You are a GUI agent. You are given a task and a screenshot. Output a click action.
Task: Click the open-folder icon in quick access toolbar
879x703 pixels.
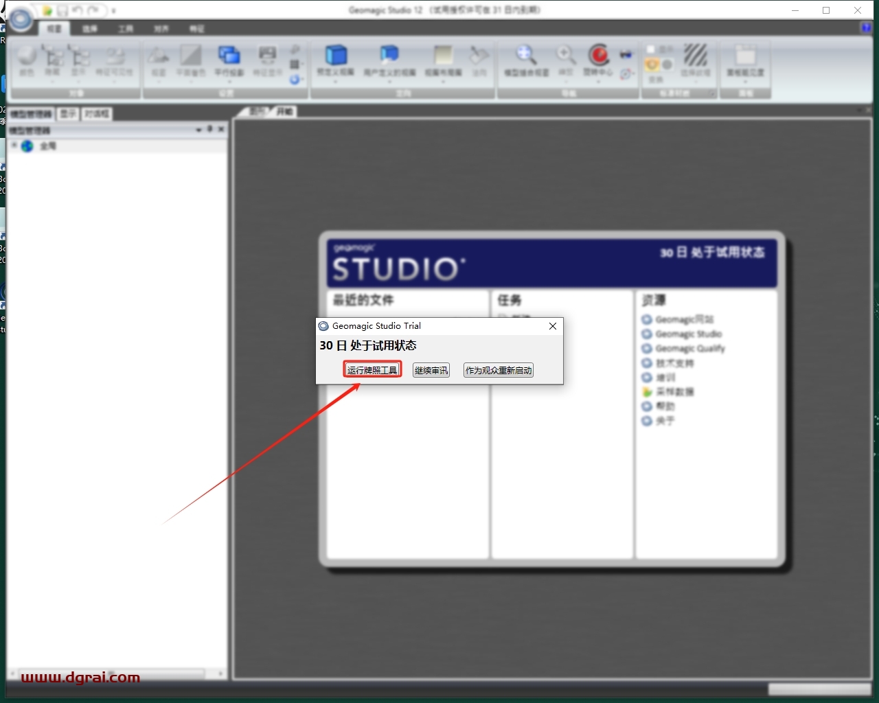tap(47, 10)
